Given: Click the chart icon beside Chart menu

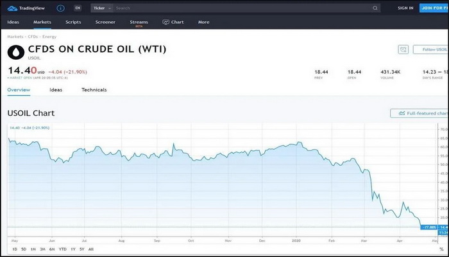Looking at the screenshot, I should [x=165, y=22].
